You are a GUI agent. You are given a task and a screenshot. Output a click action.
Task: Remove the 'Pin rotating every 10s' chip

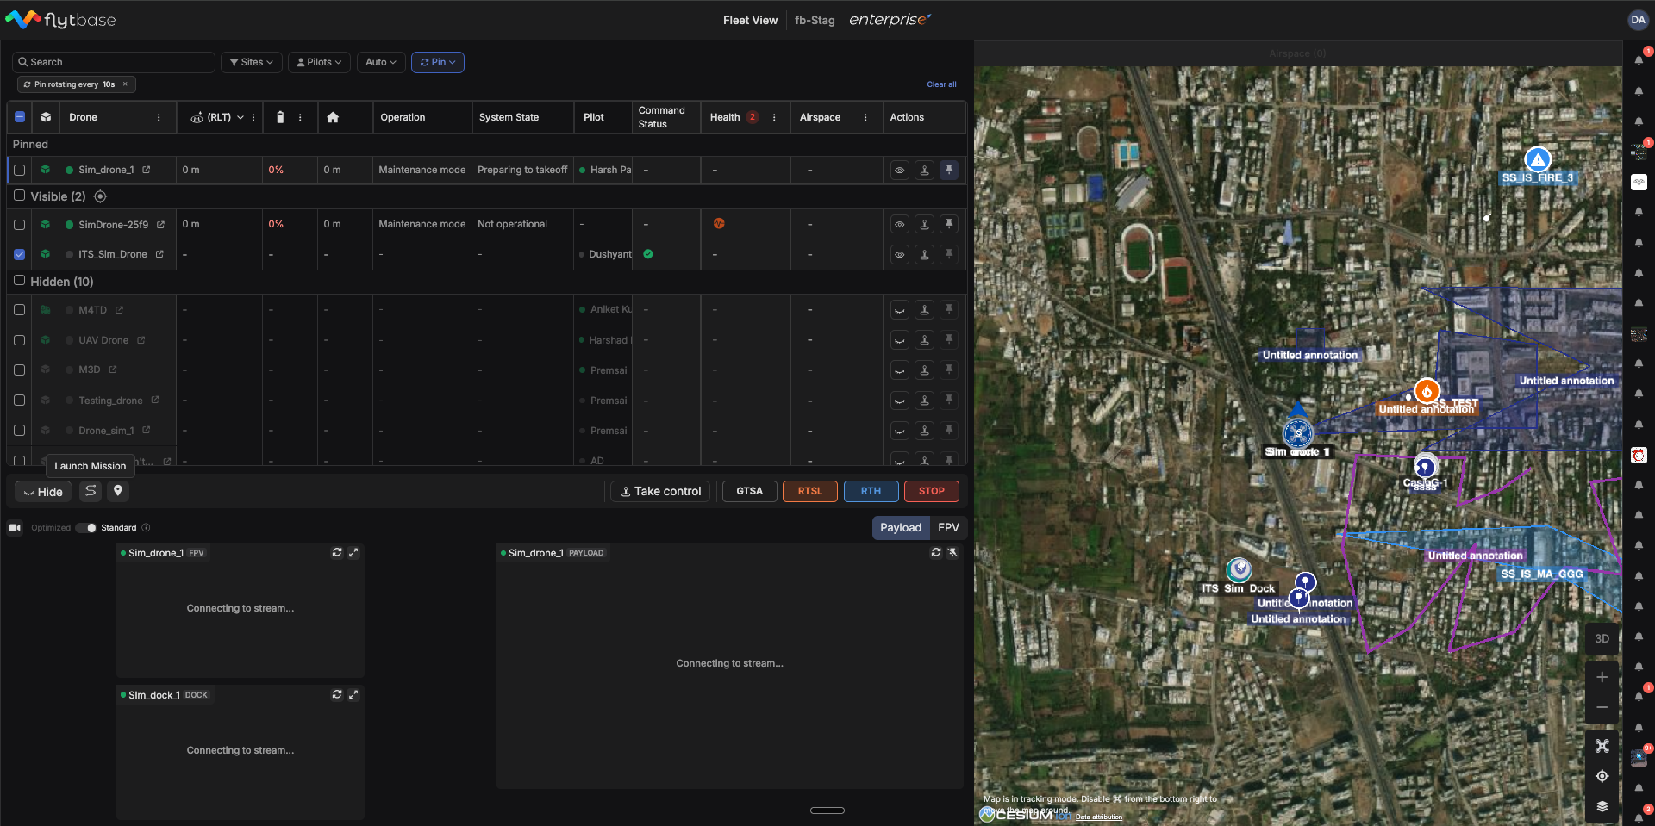(125, 84)
